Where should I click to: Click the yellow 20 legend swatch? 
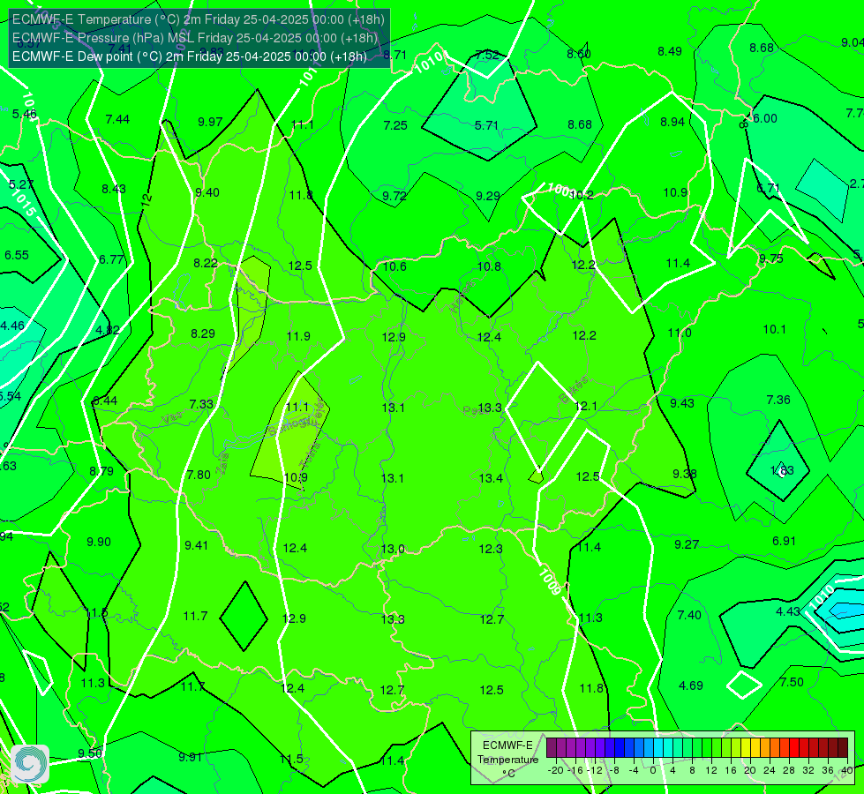746,748
